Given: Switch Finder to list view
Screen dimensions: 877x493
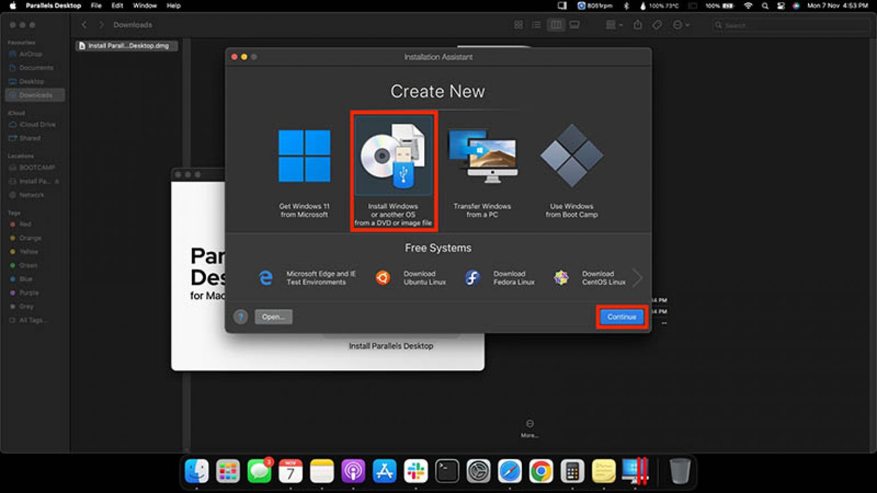Looking at the screenshot, I should click(x=537, y=25).
